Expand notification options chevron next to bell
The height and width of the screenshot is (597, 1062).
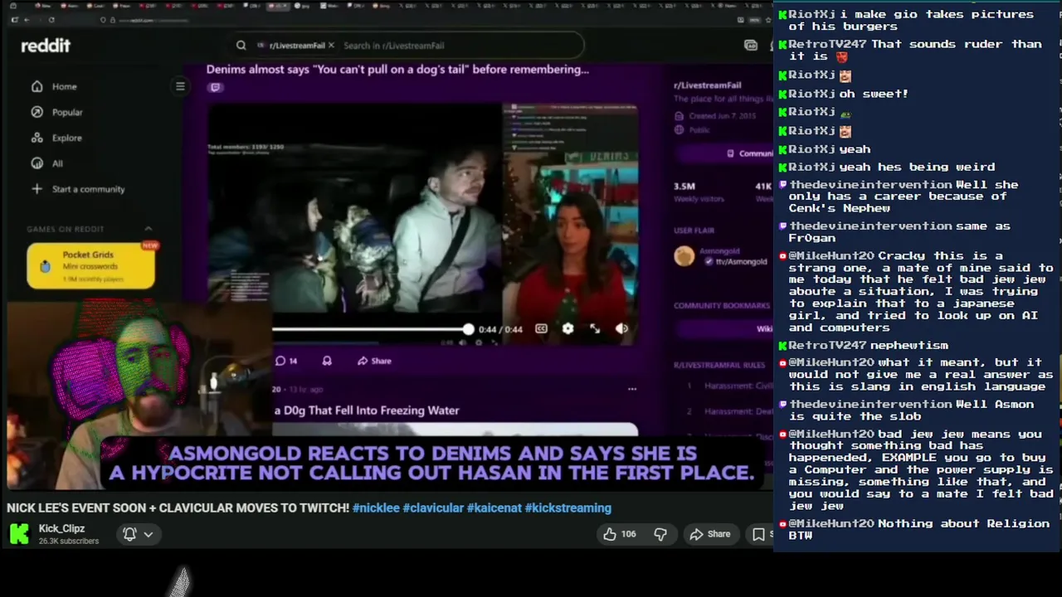point(149,534)
